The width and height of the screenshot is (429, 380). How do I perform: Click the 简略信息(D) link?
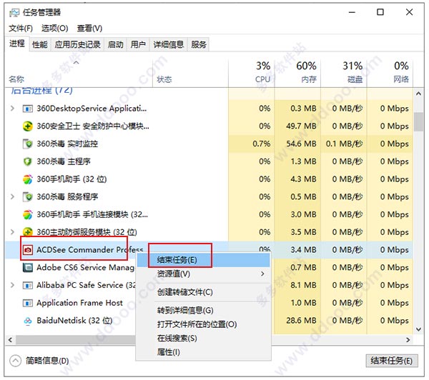tap(47, 361)
